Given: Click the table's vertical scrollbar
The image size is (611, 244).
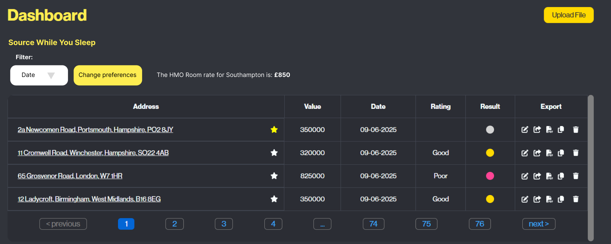Looking at the screenshot, I should pyautogui.click(x=591, y=168).
